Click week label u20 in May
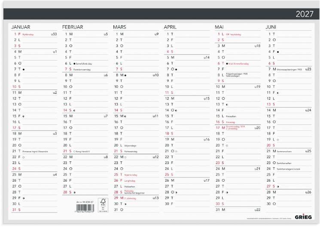 tap(257, 128)
